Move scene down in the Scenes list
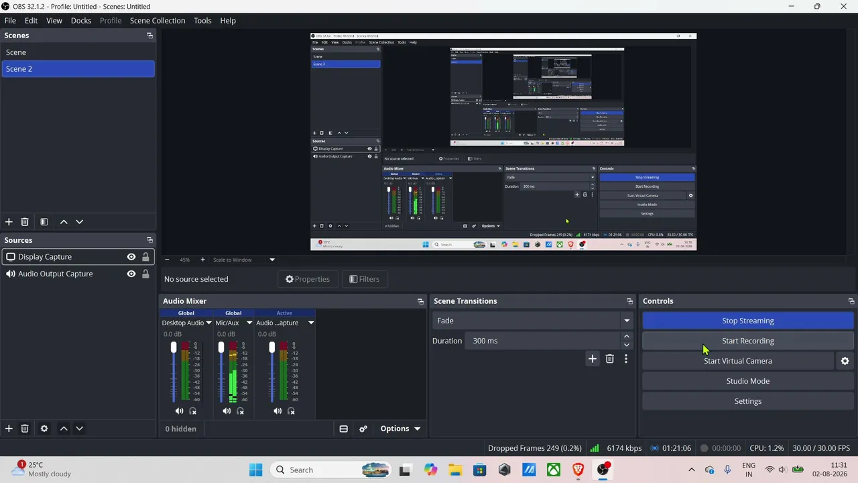Screen dimensions: 858x483 (x=80, y=222)
